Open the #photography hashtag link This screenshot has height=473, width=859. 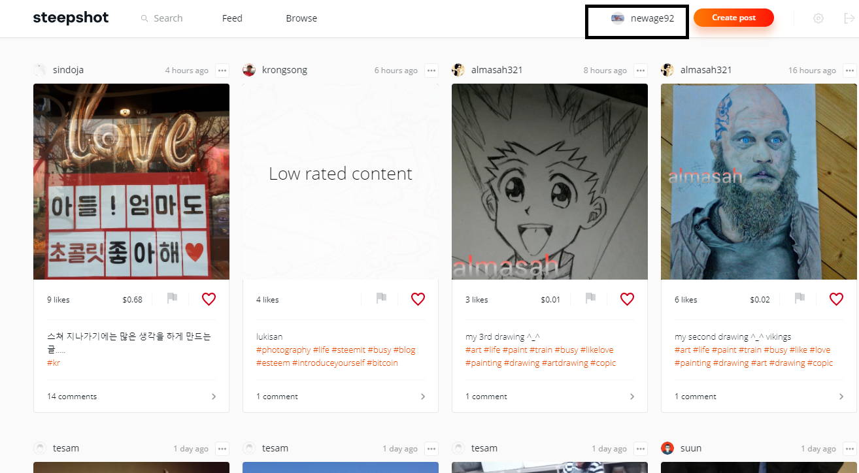click(x=280, y=350)
